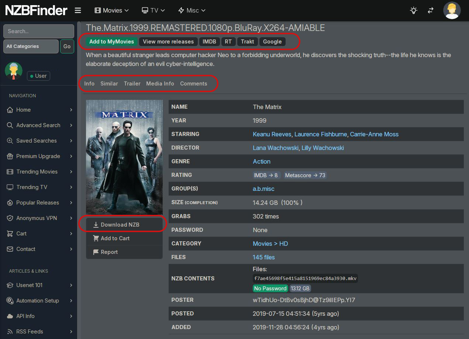Screen dimensions: 469x339
Task: Click The Matrix poster image
Action: (124, 157)
